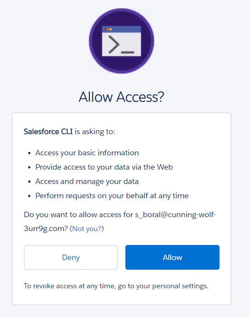Viewport: 250px width, 318px height.
Task: Click "Provide access to your data via the Web"
Action: coord(104,167)
